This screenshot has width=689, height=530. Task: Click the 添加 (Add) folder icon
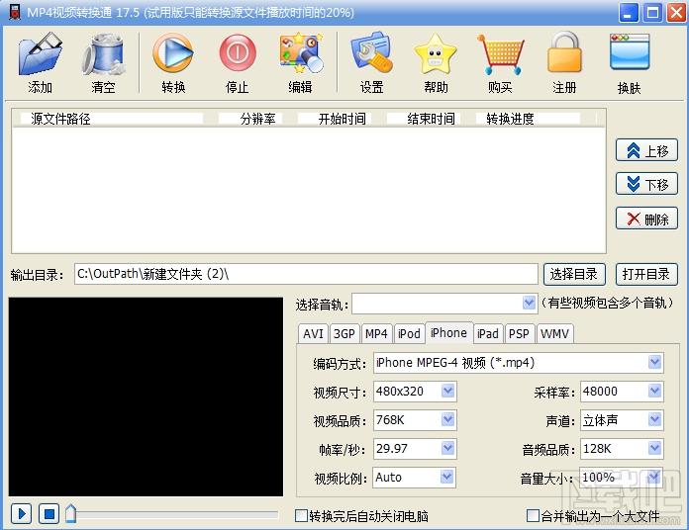(40, 54)
